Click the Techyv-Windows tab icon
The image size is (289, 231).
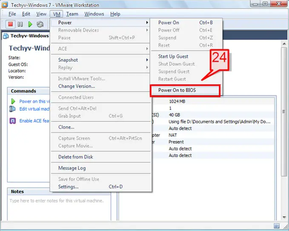(x=6, y=36)
